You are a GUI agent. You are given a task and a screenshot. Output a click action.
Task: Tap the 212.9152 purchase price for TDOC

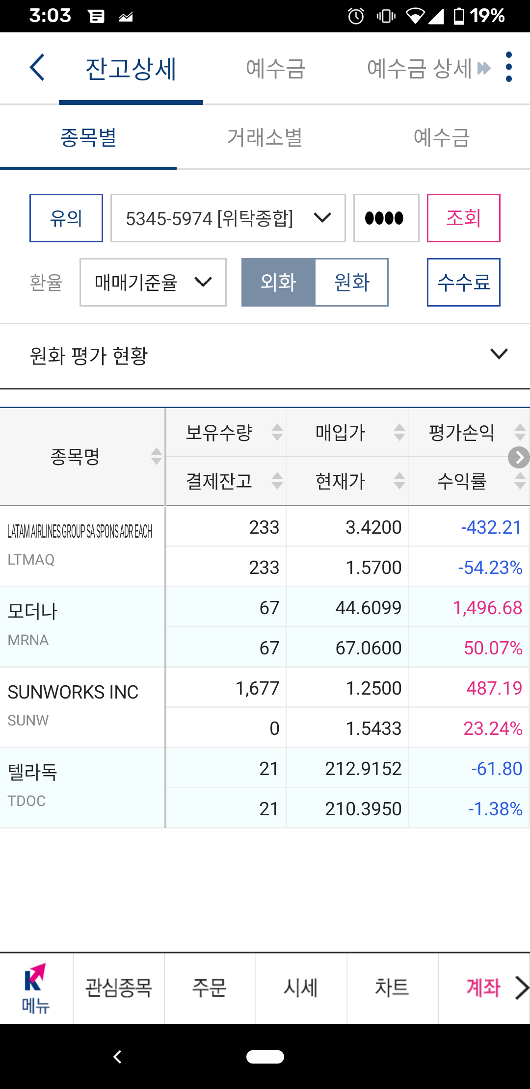[364, 769]
